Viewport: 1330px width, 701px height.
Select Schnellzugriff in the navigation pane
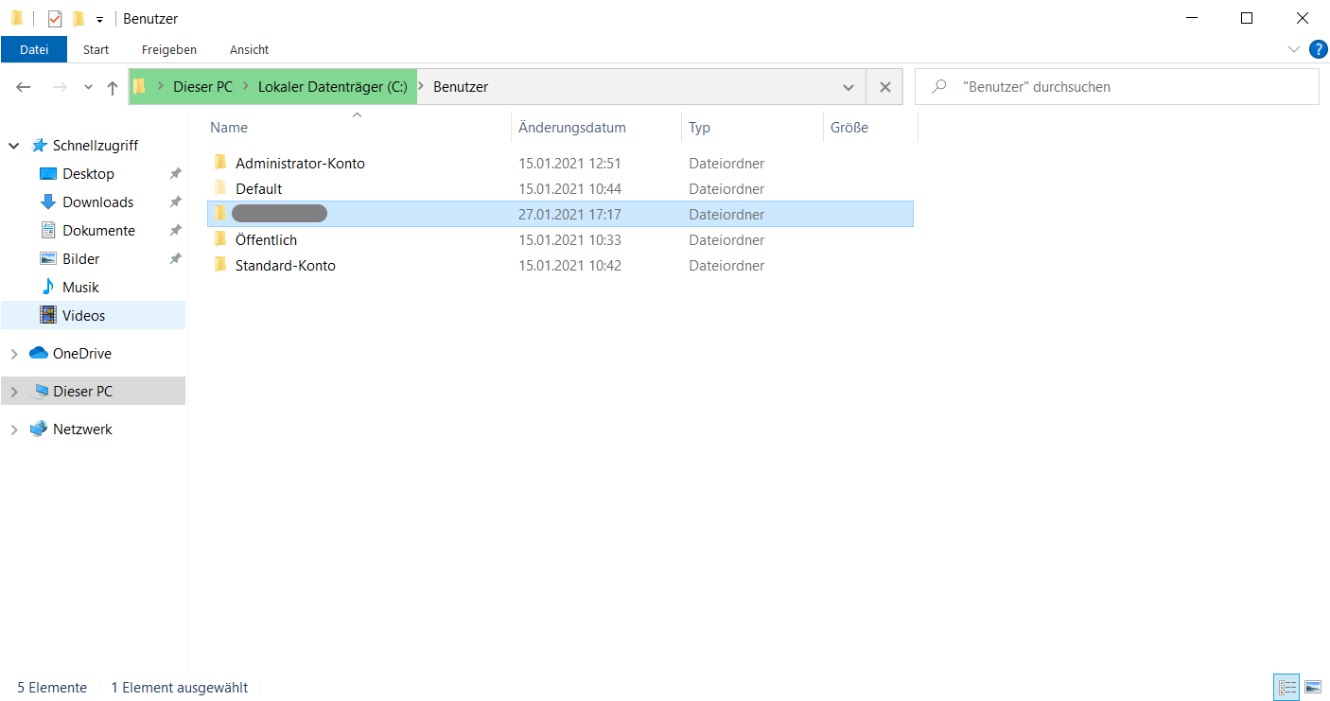coord(96,146)
